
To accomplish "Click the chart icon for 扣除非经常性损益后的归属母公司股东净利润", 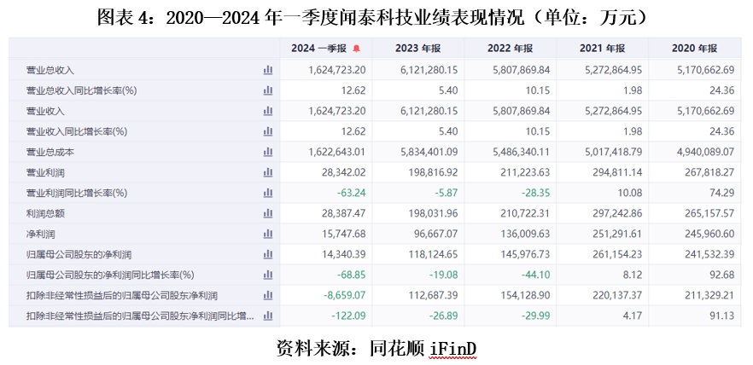I will [268, 295].
